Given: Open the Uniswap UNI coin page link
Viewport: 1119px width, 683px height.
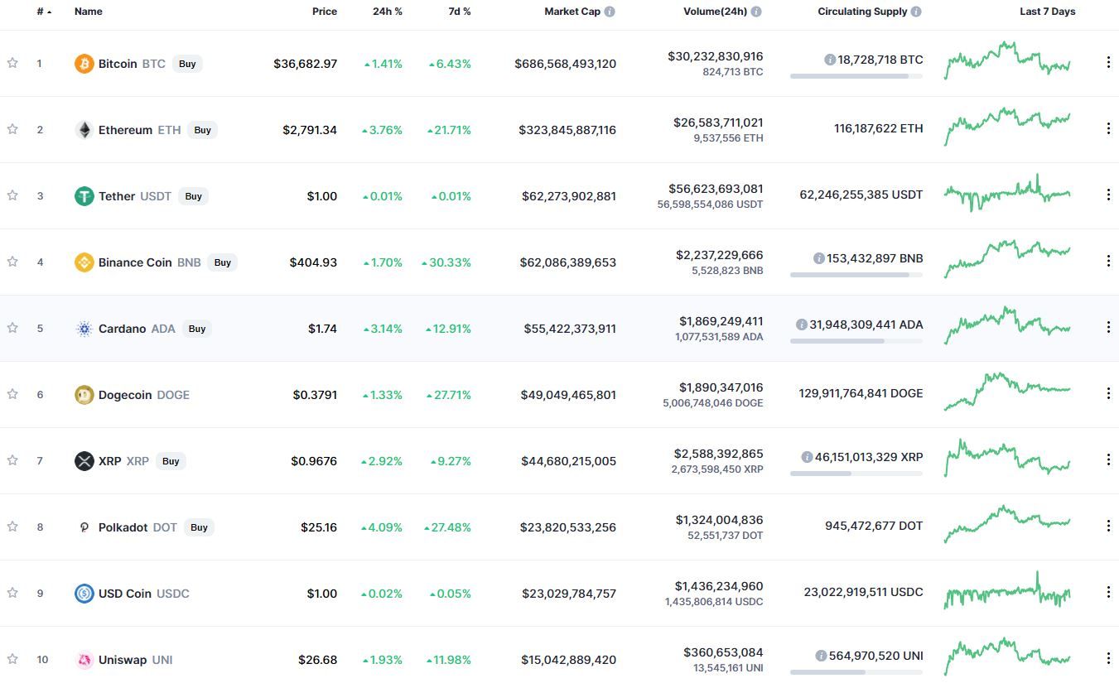Looking at the screenshot, I should pos(135,660).
